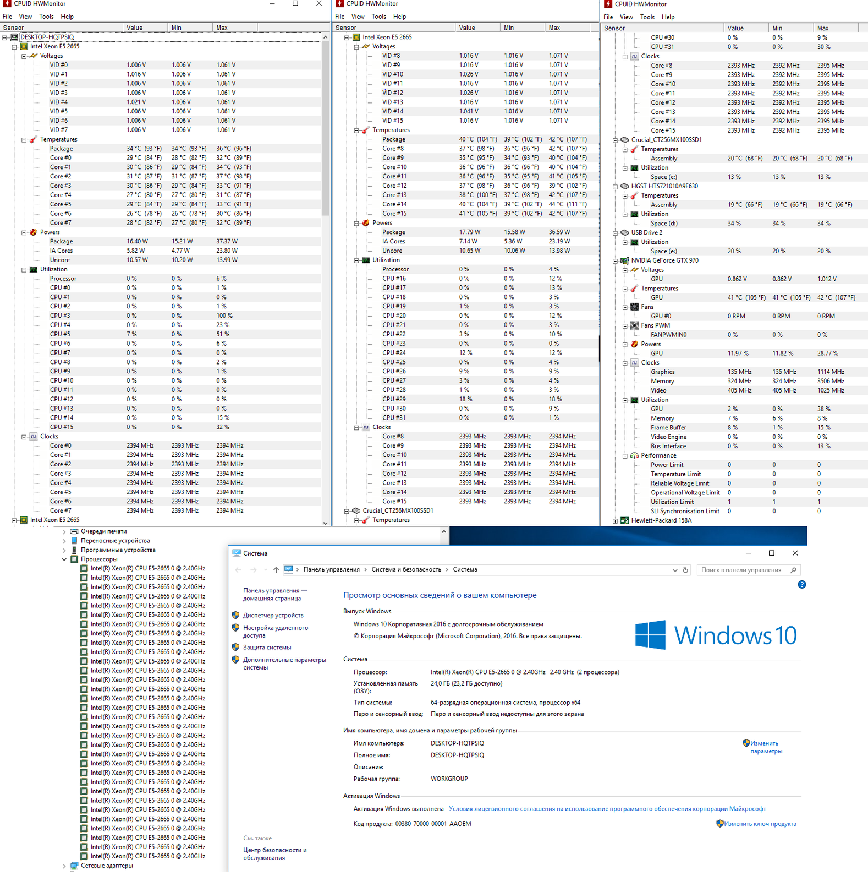Collapse Temperatures node in left HWMonitor window

pos(24,140)
